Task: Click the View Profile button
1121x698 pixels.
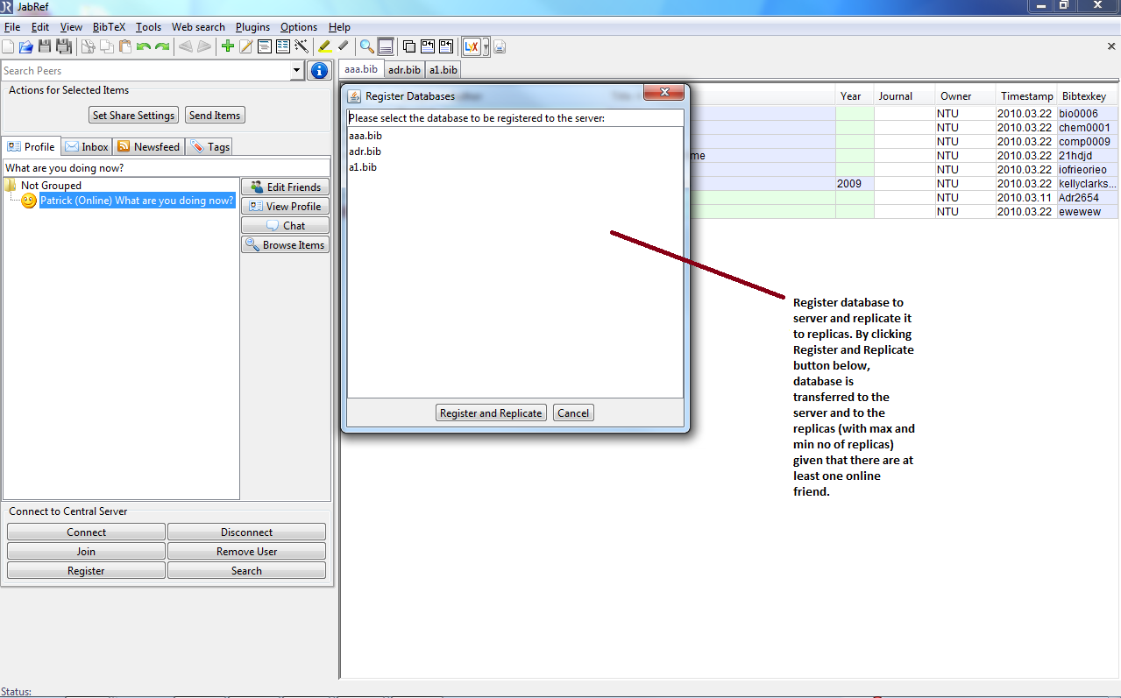Action: [286, 206]
